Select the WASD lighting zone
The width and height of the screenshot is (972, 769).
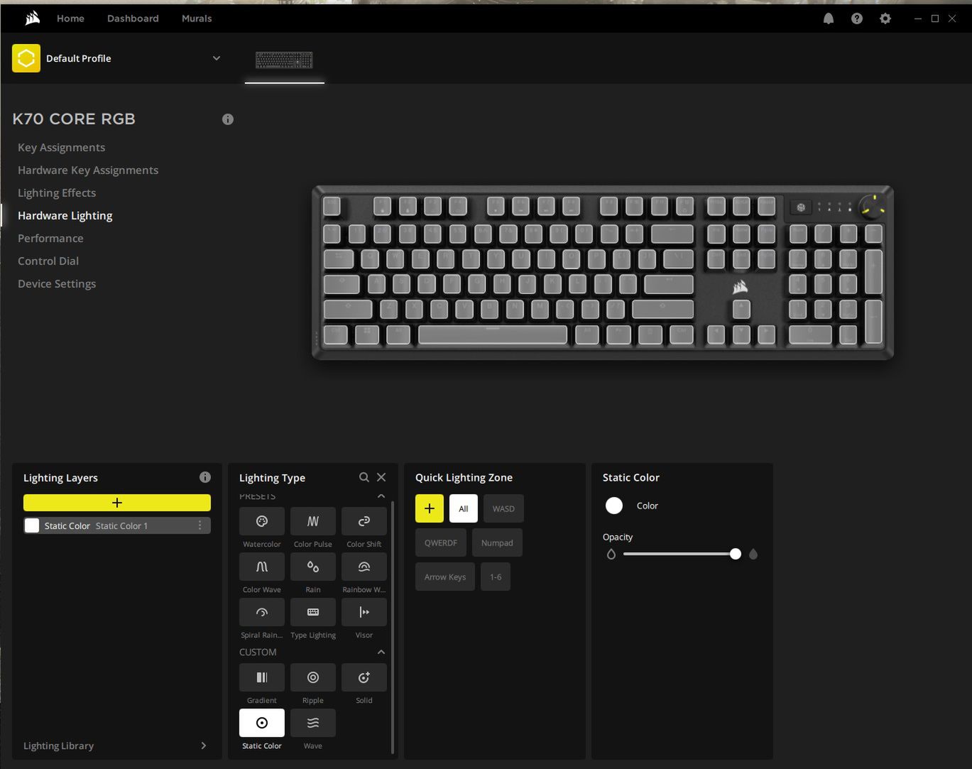point(503,508)
